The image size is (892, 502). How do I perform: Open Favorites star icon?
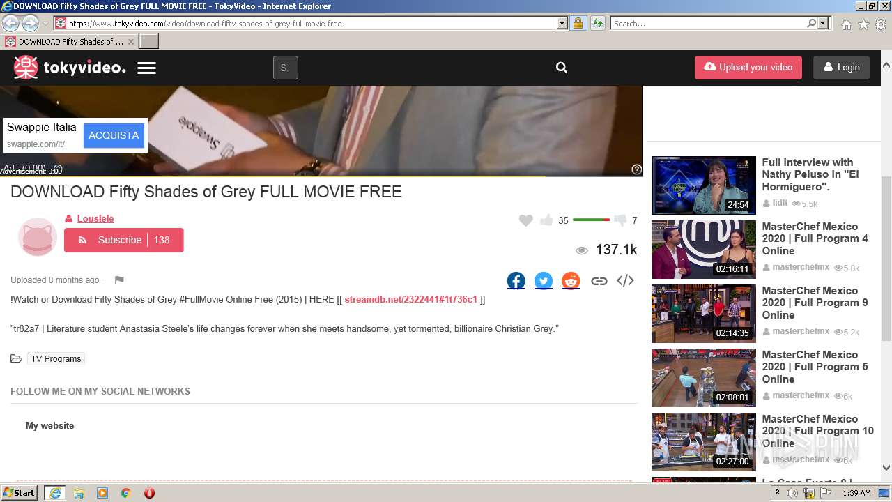tap(863, 24)
